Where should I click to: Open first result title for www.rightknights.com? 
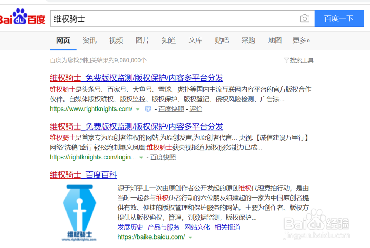click(x=137, y=78)
